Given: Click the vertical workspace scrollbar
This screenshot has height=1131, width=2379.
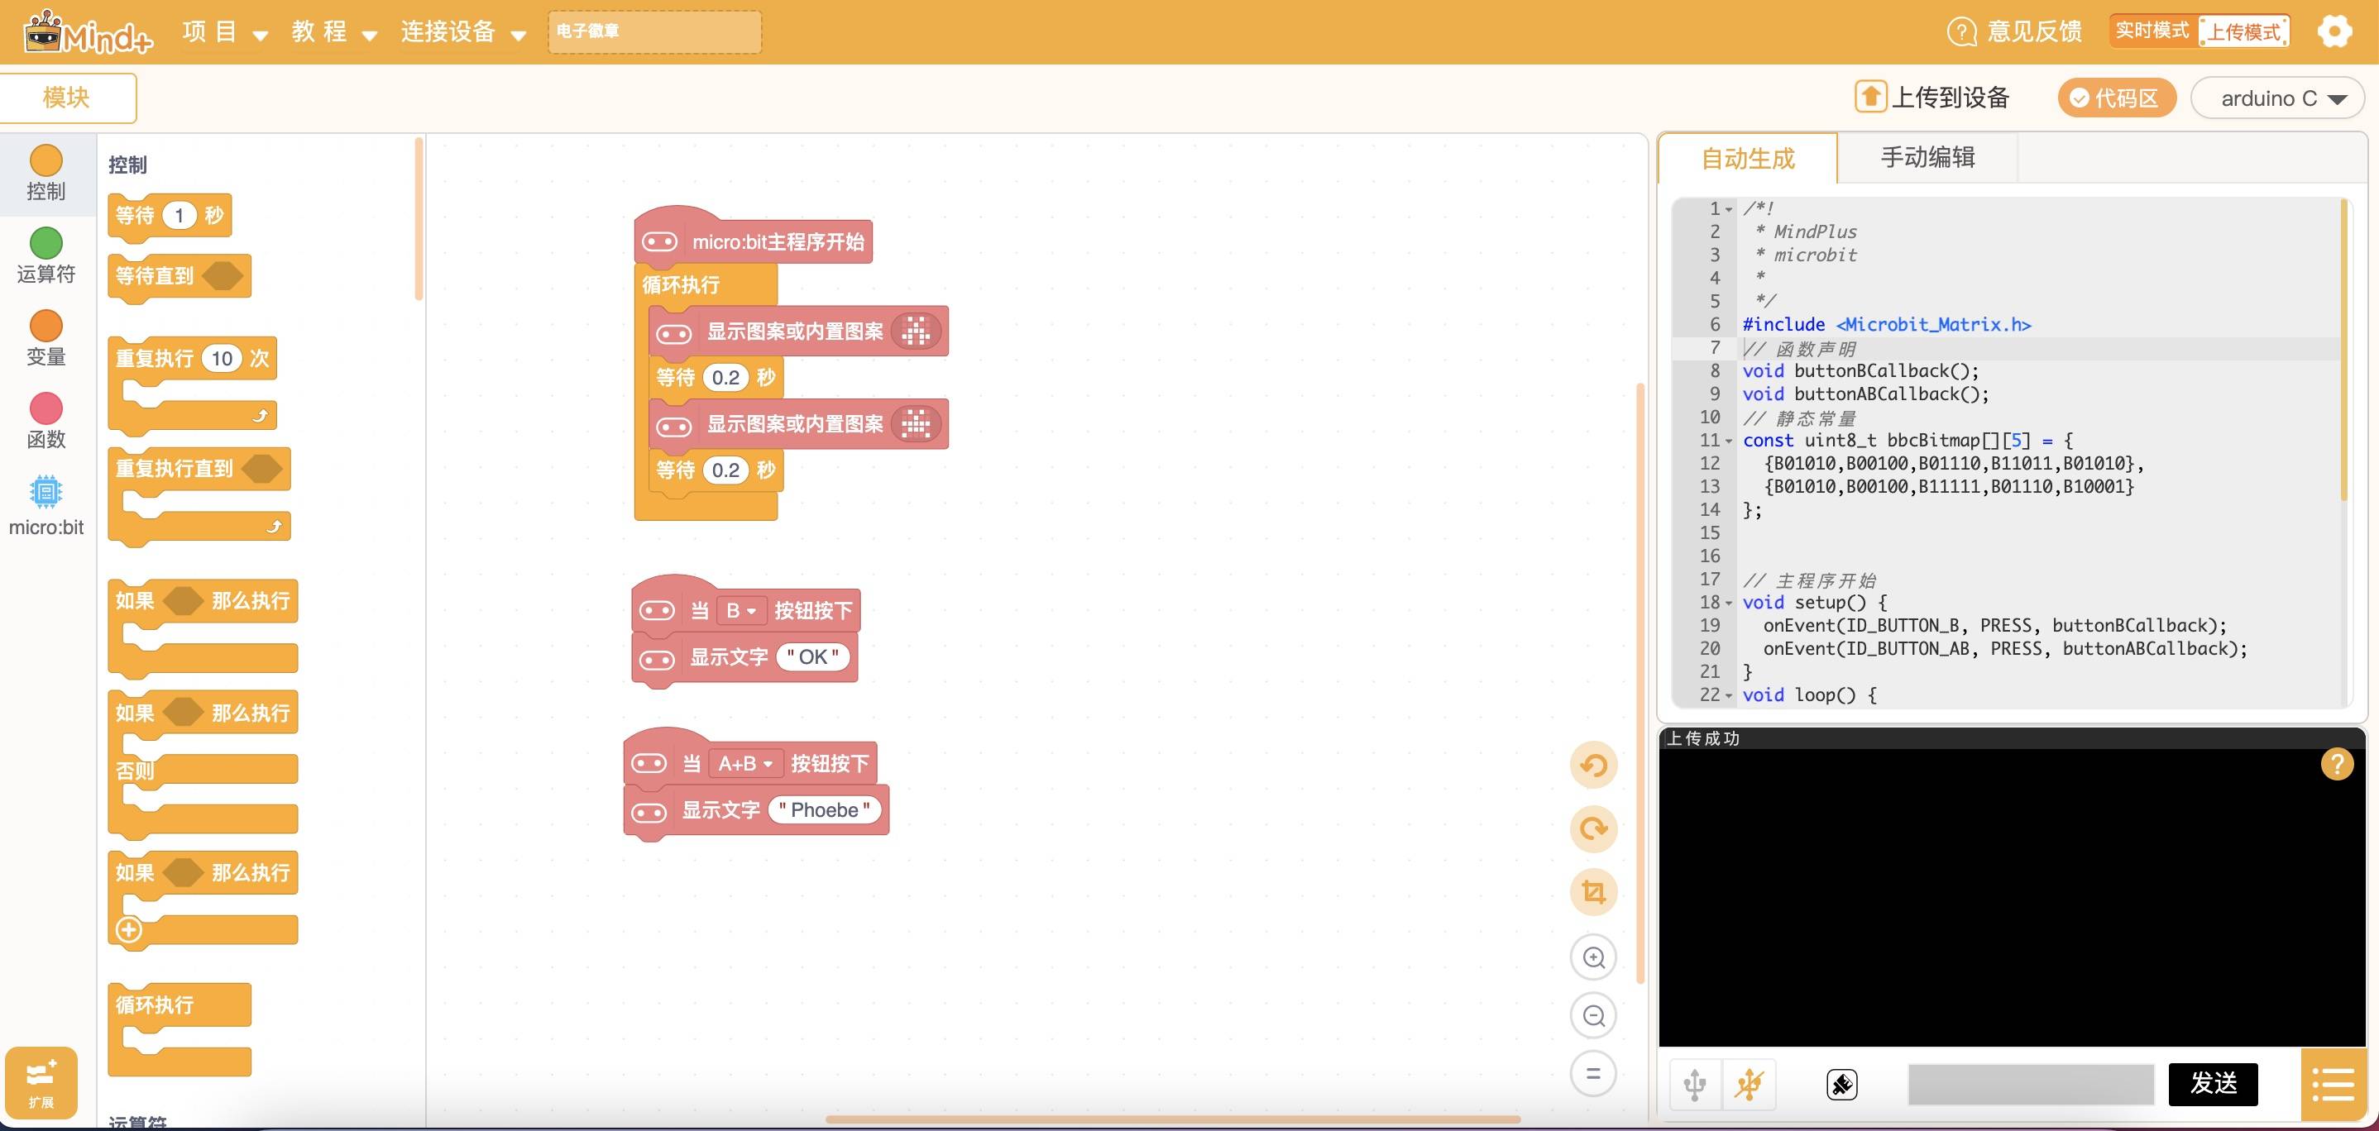Looking at the screenshot, I should pyautogui.click(x=1640, y=683).
